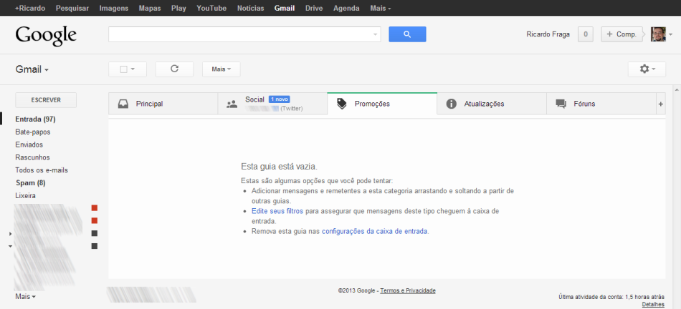Image resolution: width=681 pixels, height=309 pixels.
Task: Open Termos e Privacidade link
Action: click(408, 291)
